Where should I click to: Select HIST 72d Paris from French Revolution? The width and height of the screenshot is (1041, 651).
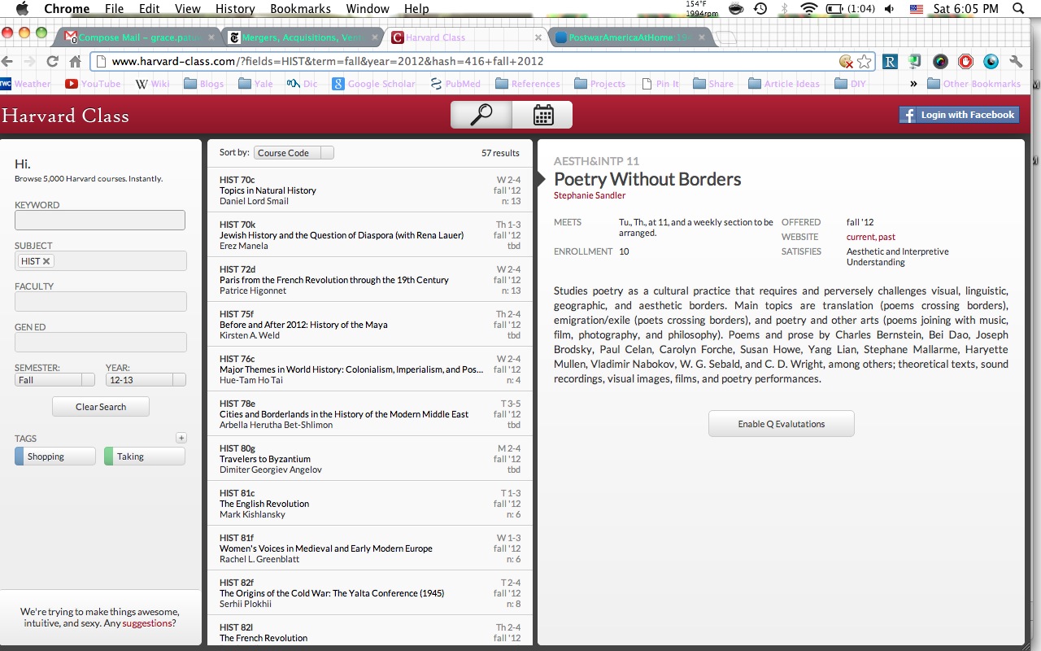[x=370, y=280]
